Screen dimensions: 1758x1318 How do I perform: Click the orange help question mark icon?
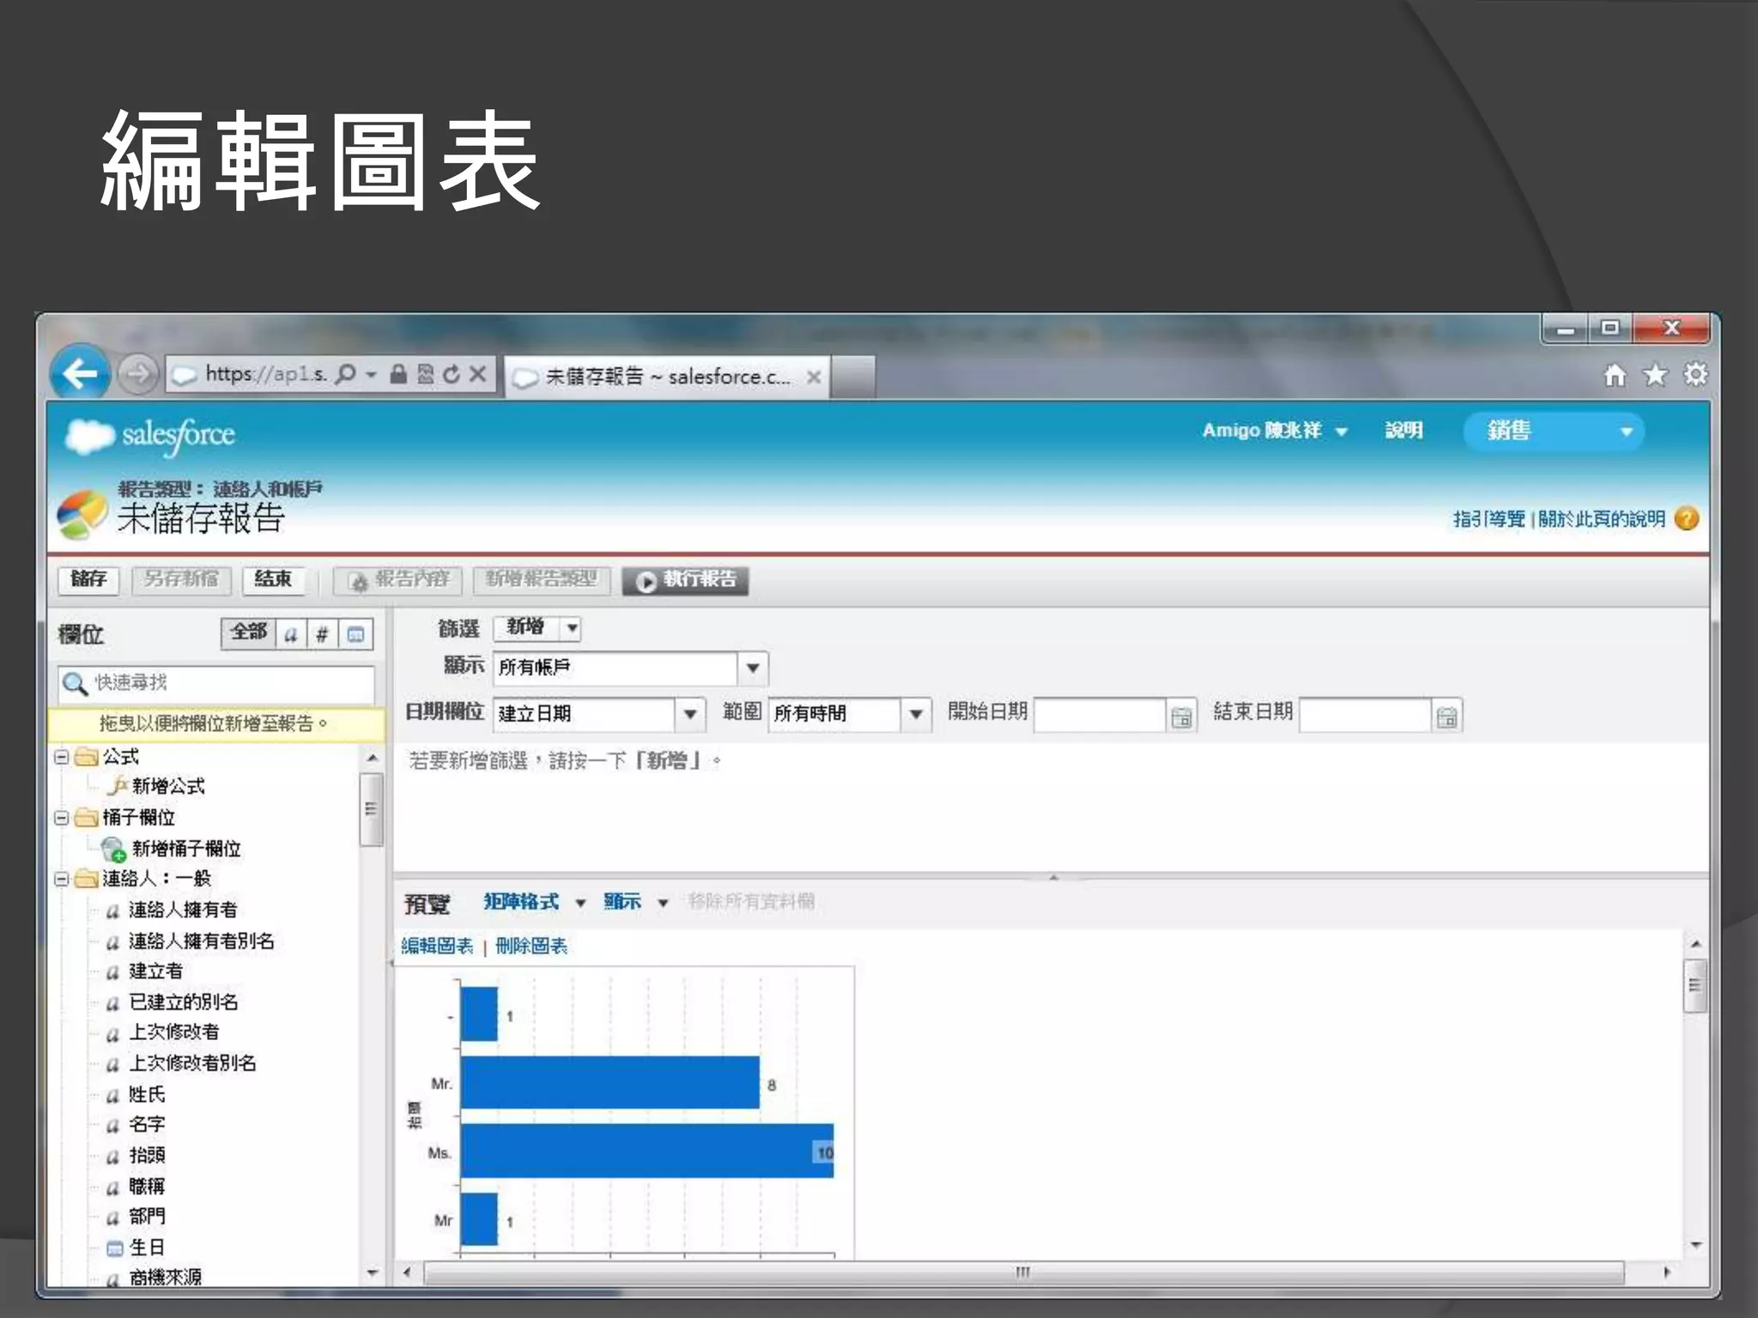(x=1686, y=519)
